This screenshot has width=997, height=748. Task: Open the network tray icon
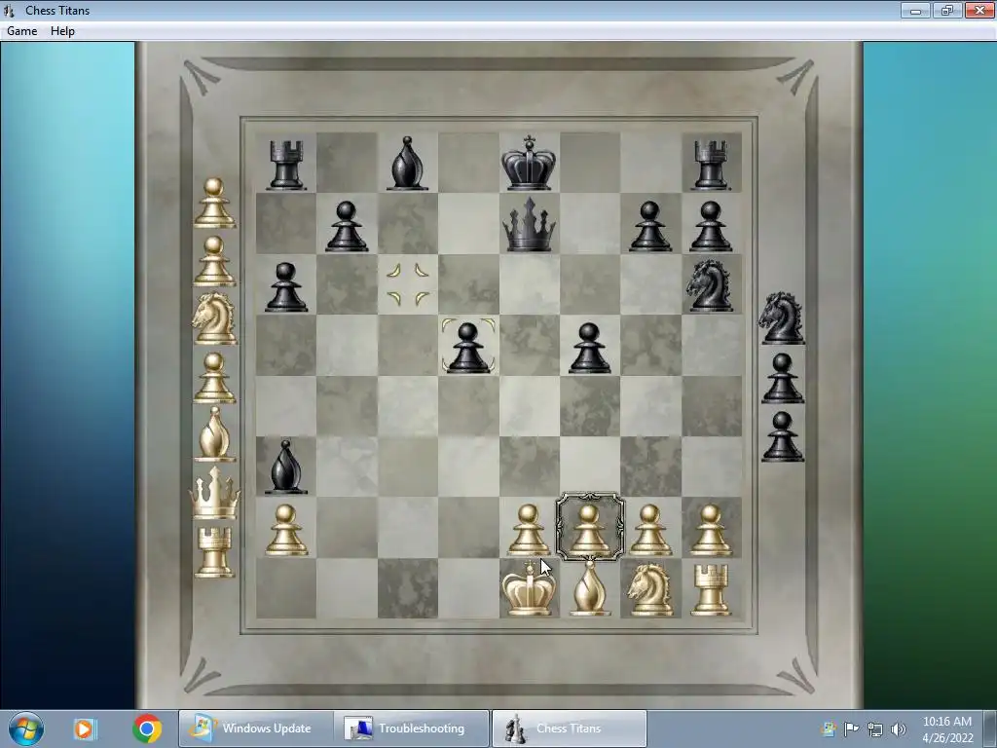pyautogui.click(x=875, y=729)
